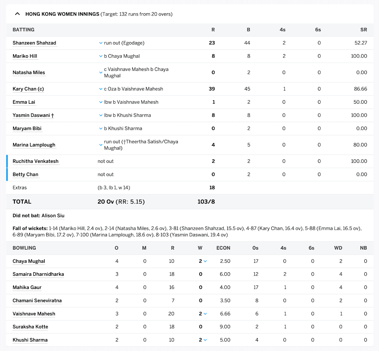379x351 pixels.
Task: Click the chevron beside Maryam Bibi's dismissal
Action: coord(100,129)
